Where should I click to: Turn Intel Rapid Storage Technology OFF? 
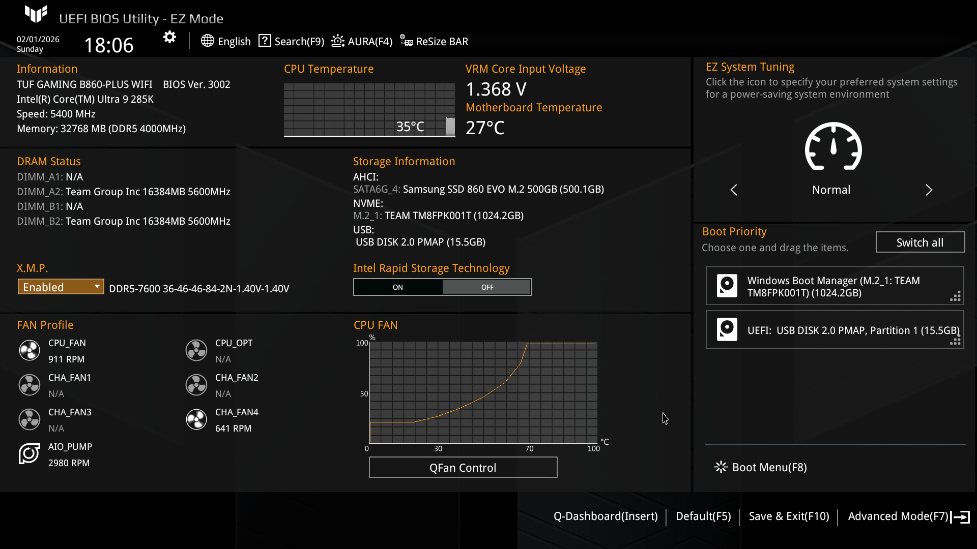[x=487, y=287]
